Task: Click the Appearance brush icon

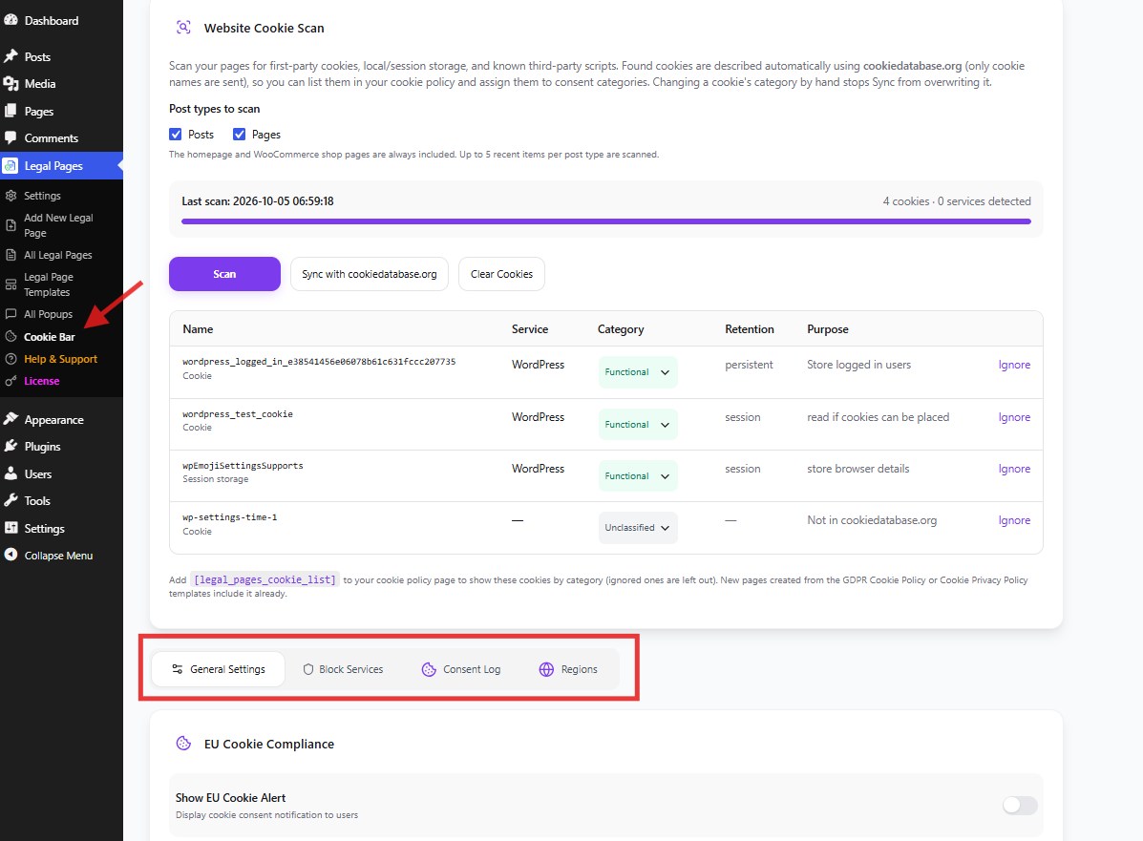Action: pos(11,419)
